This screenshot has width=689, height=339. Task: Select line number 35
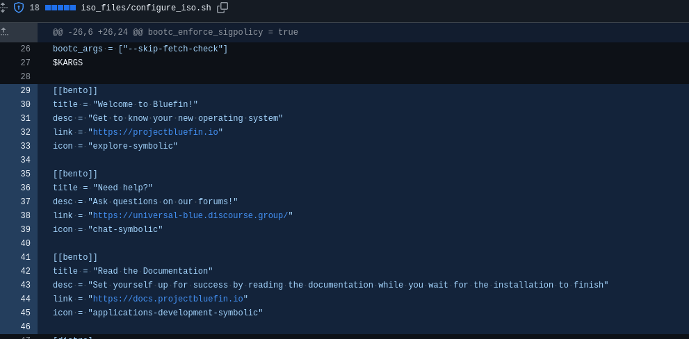click(x=25, y=174)
